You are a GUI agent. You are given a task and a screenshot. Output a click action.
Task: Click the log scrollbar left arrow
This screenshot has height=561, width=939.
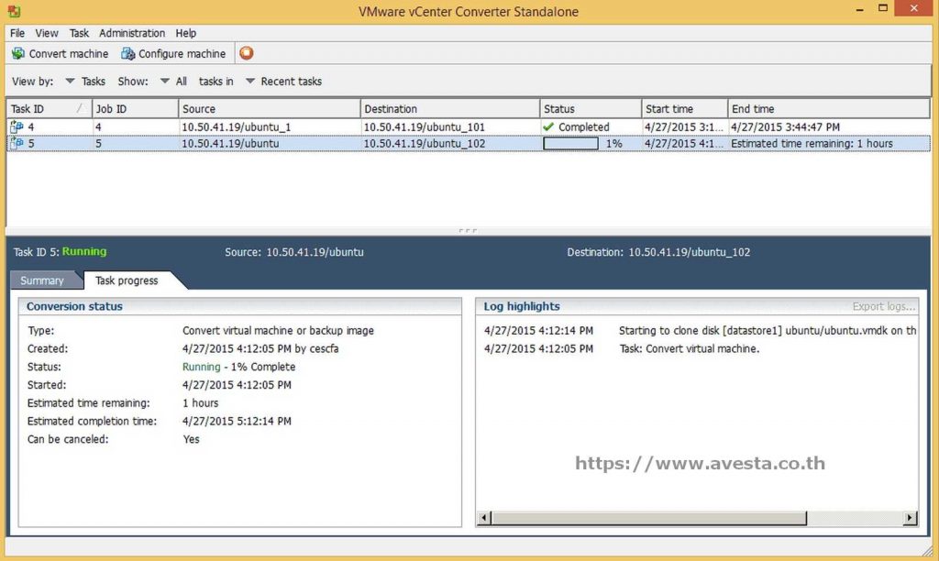pos(484,518)
